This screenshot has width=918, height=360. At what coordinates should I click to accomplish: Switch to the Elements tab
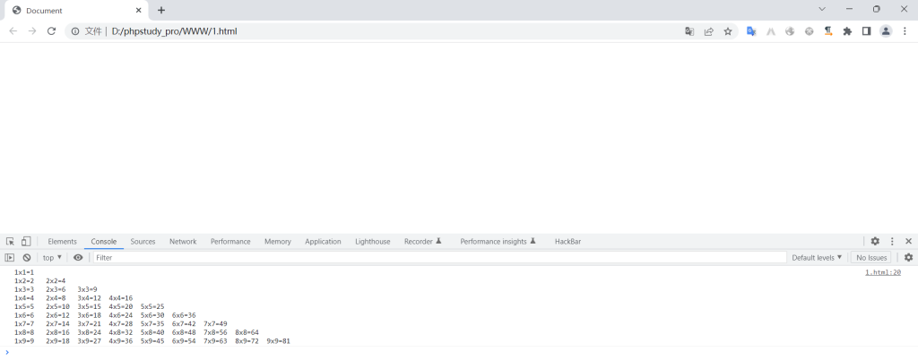pos(62,241)
